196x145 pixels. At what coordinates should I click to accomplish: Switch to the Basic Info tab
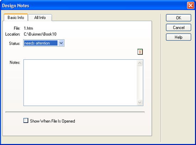click(16, 17)
